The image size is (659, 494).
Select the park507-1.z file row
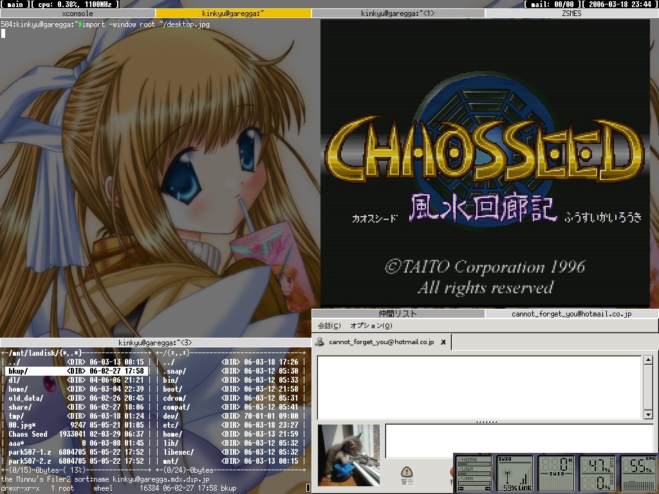(76, 452)
